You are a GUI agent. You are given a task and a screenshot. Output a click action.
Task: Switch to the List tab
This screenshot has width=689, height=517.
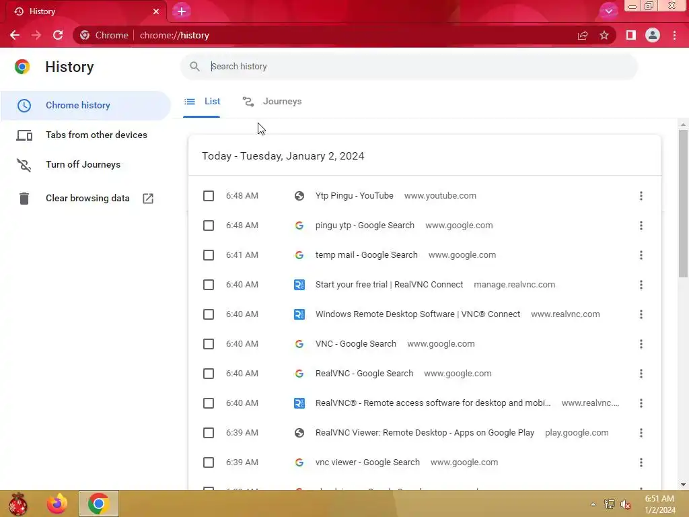tap(202, 102)
